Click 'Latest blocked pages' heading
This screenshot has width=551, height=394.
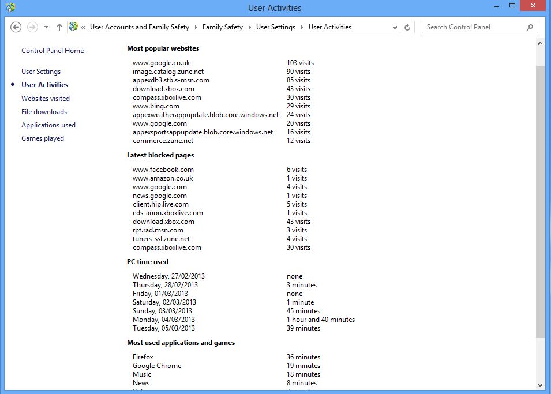click(160, 155)
